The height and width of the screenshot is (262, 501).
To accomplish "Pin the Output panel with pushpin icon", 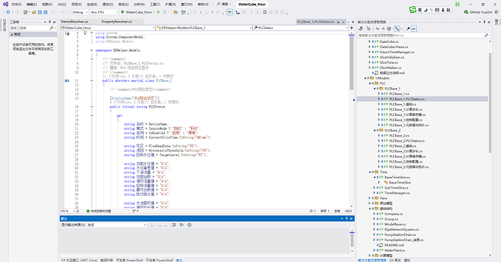I will tap(346, 218).
